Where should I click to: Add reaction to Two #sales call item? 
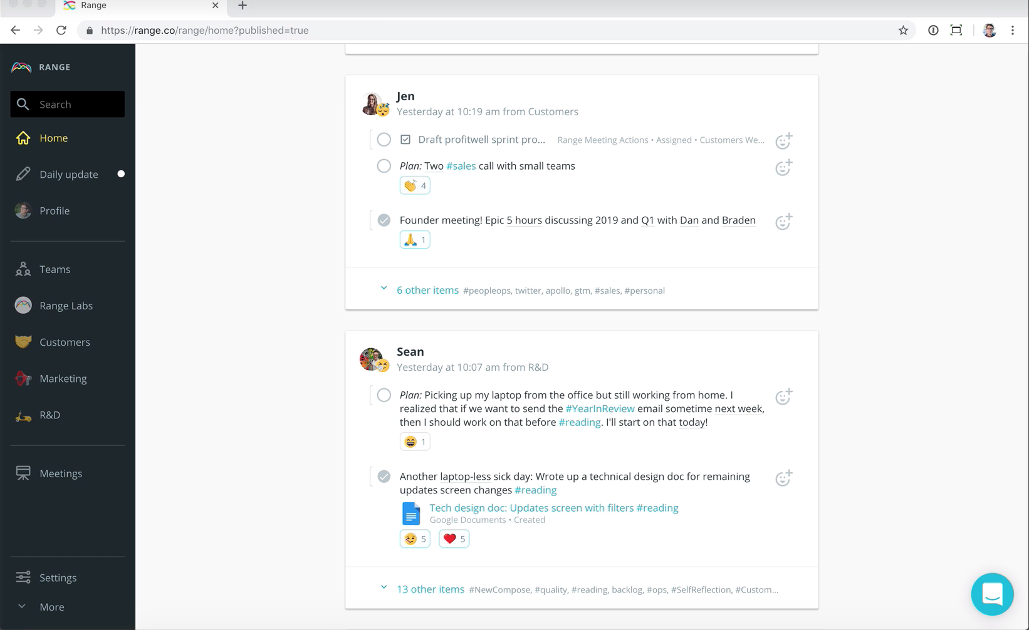[x=783, y=168]
